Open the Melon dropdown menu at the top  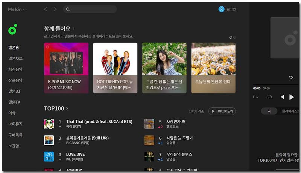click(17, 9)
